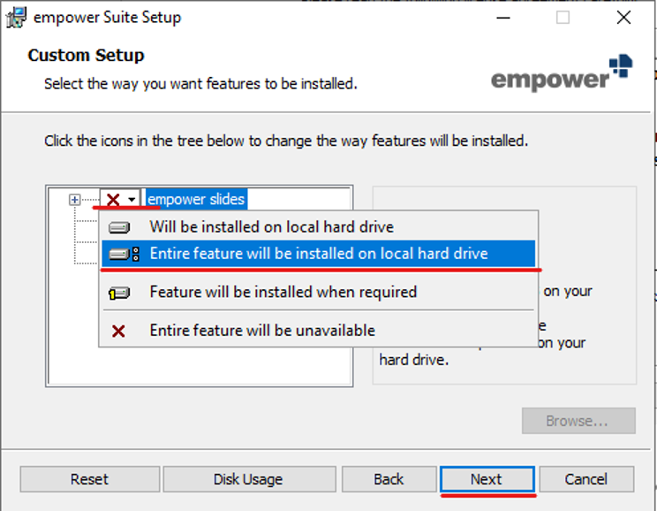Close the empower Suite Setup window
Screen dimensions: 657x511
(x=623, y=18)
